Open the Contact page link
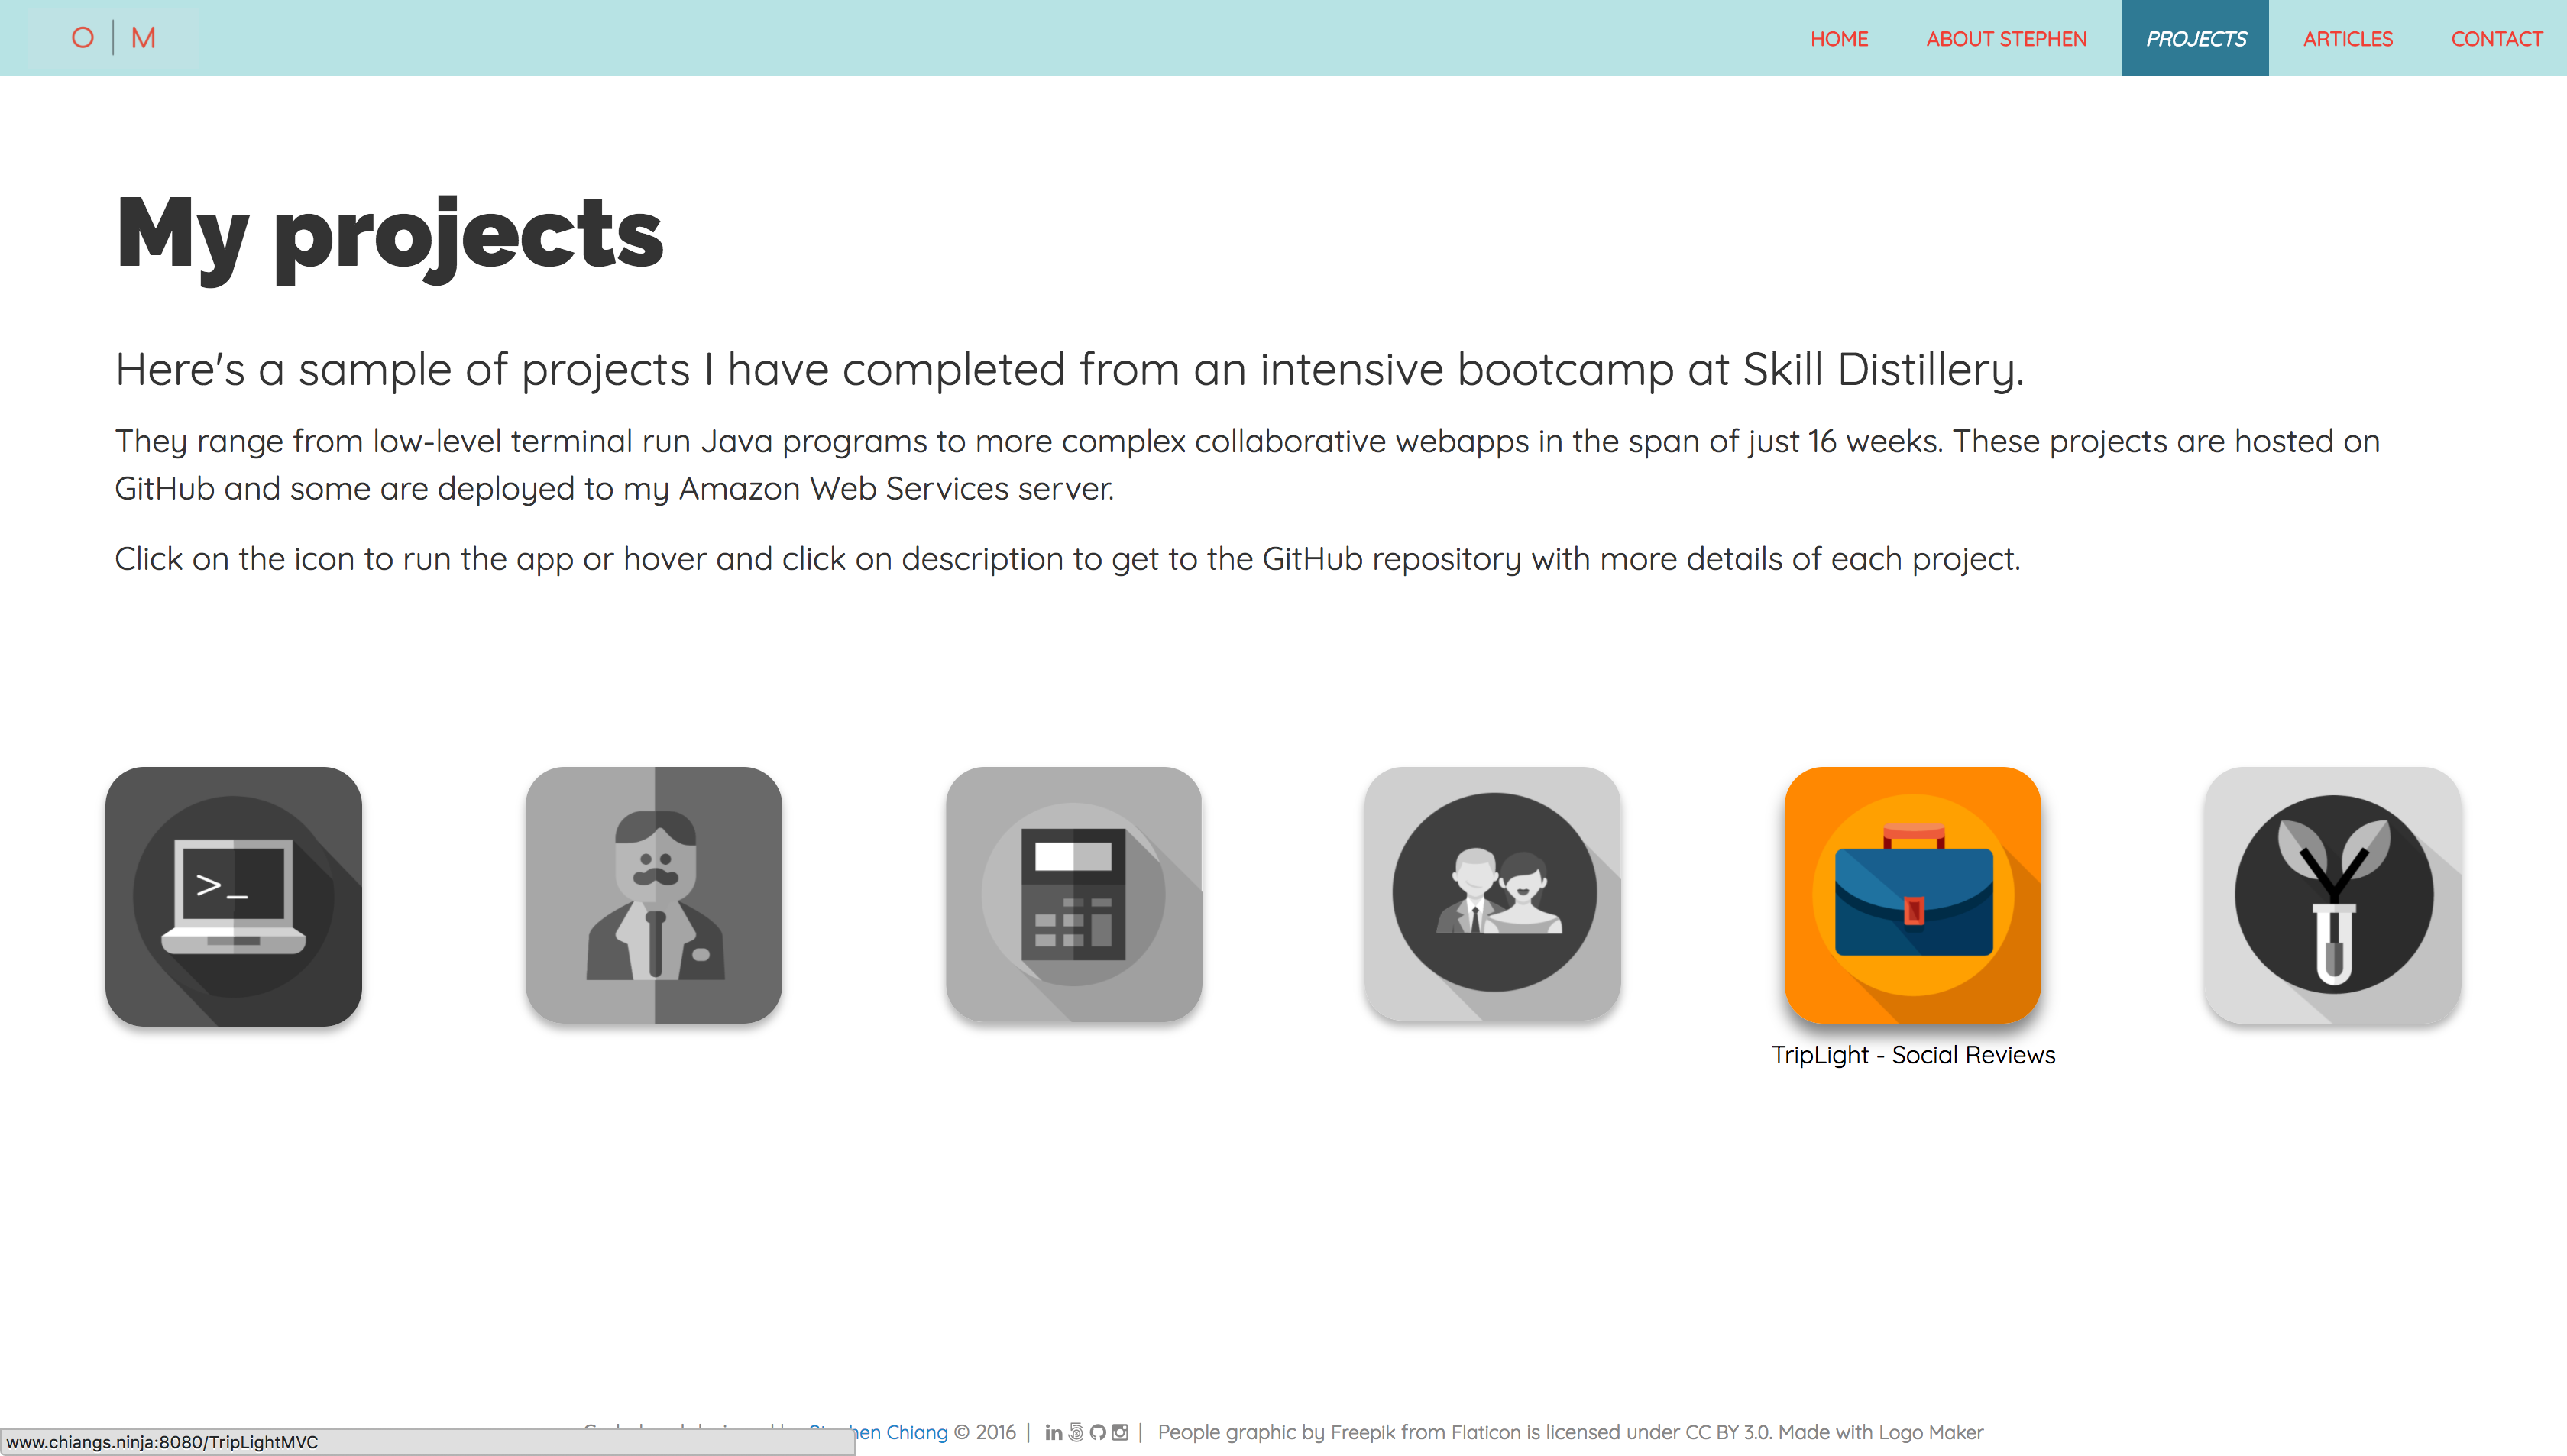This screenshot has width=2567, height=1456. pyautogui.click(x=2496, y=39)
